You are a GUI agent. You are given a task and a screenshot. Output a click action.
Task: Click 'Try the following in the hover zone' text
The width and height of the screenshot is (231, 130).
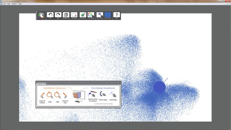(54, 88)
